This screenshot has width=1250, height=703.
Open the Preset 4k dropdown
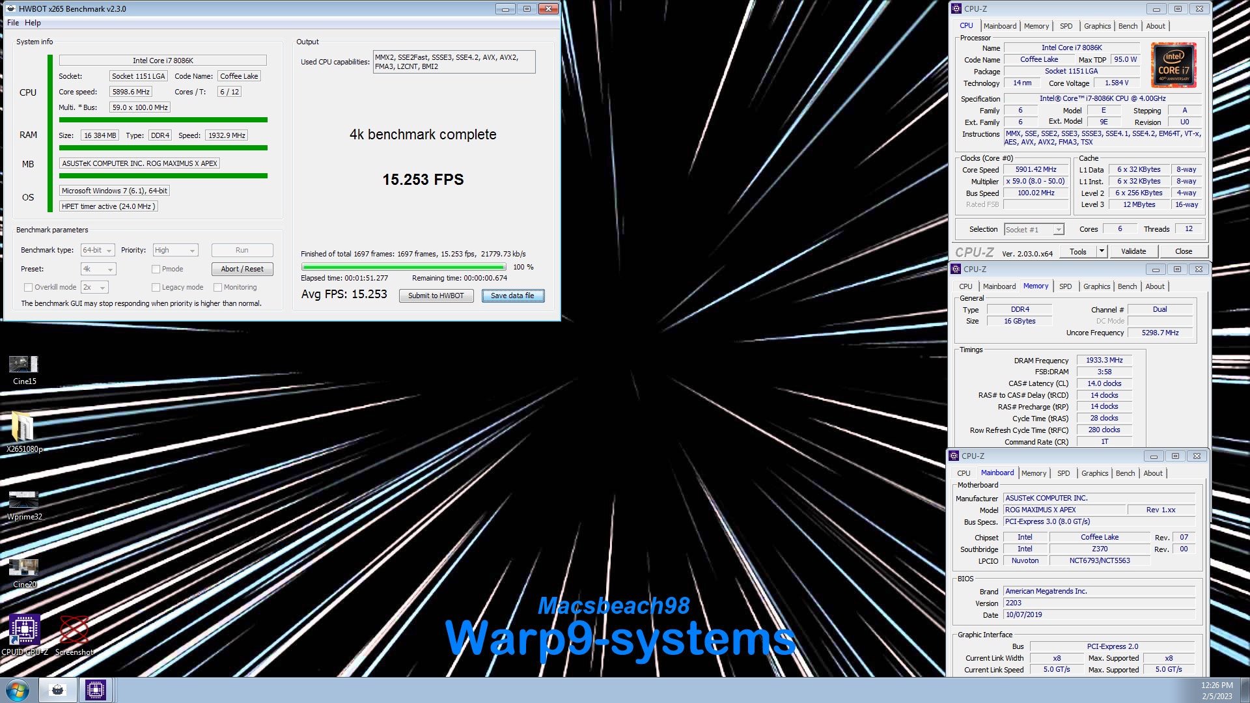98,269
